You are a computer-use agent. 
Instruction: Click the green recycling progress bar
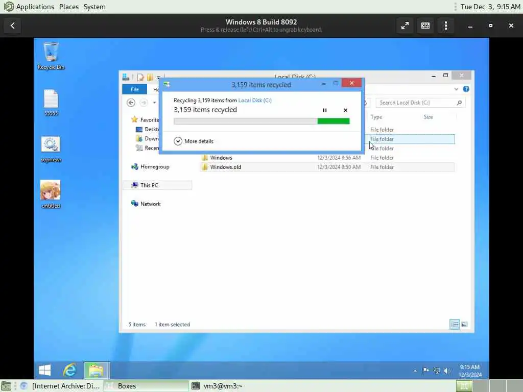[x=261, y=121]
